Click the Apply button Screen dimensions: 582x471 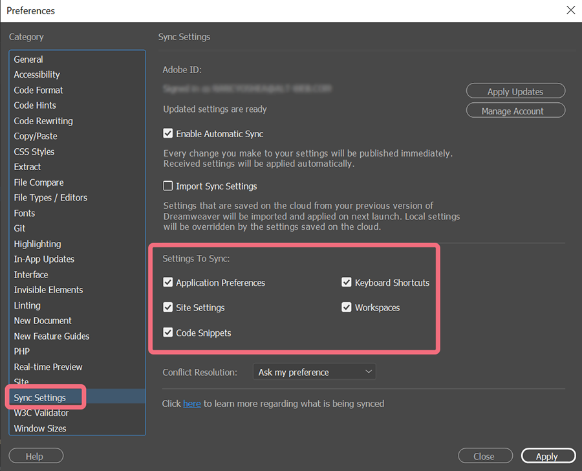[547, 456]
